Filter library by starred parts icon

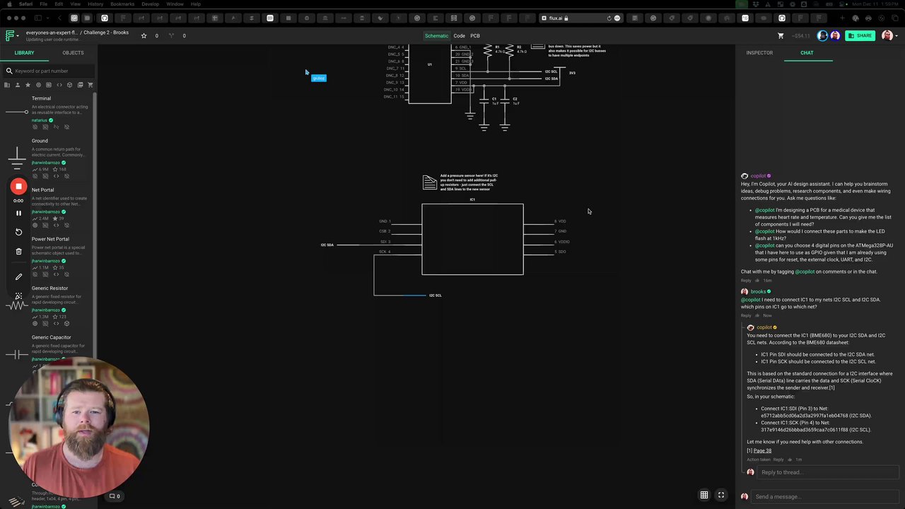pos(28,85)
